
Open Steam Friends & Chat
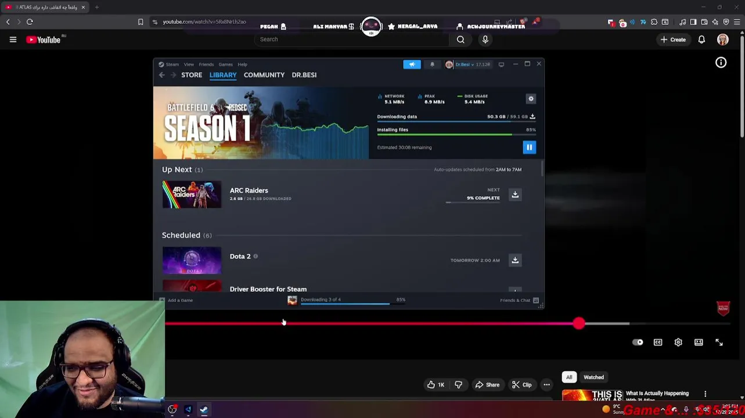point(519,300)
